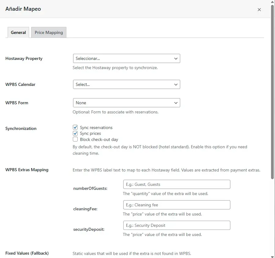Click the Hostaway Property field label
275x258 pixels.
pyautogui.click(x=24, y=59)
